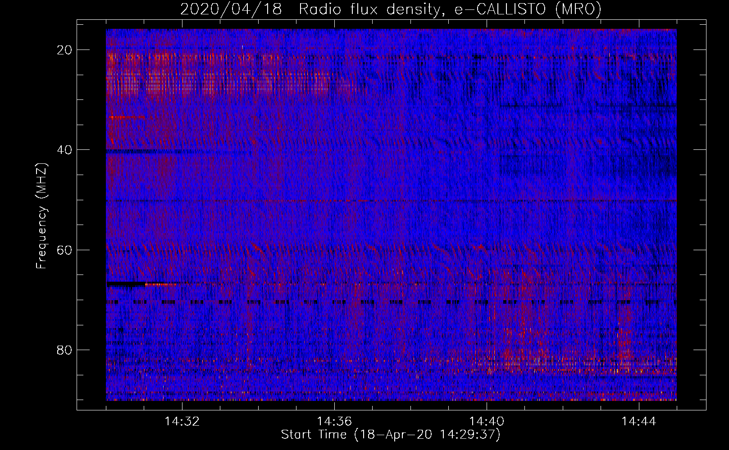Click the 'Frequency (MHZ)' axis label
The image size is (729, 450).
tap(41, 216)
